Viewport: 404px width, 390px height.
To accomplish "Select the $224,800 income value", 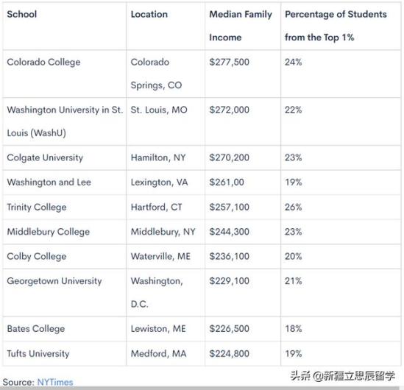I will [x=229, y=354].
